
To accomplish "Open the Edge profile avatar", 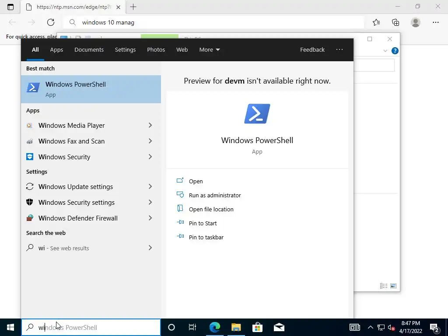I will point(416,22).
